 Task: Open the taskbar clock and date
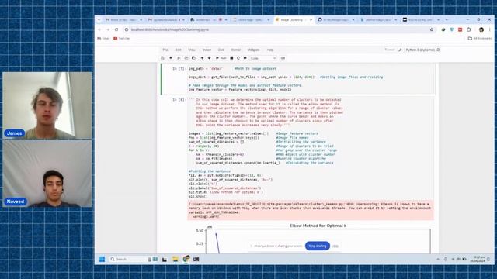pos(478,259)
